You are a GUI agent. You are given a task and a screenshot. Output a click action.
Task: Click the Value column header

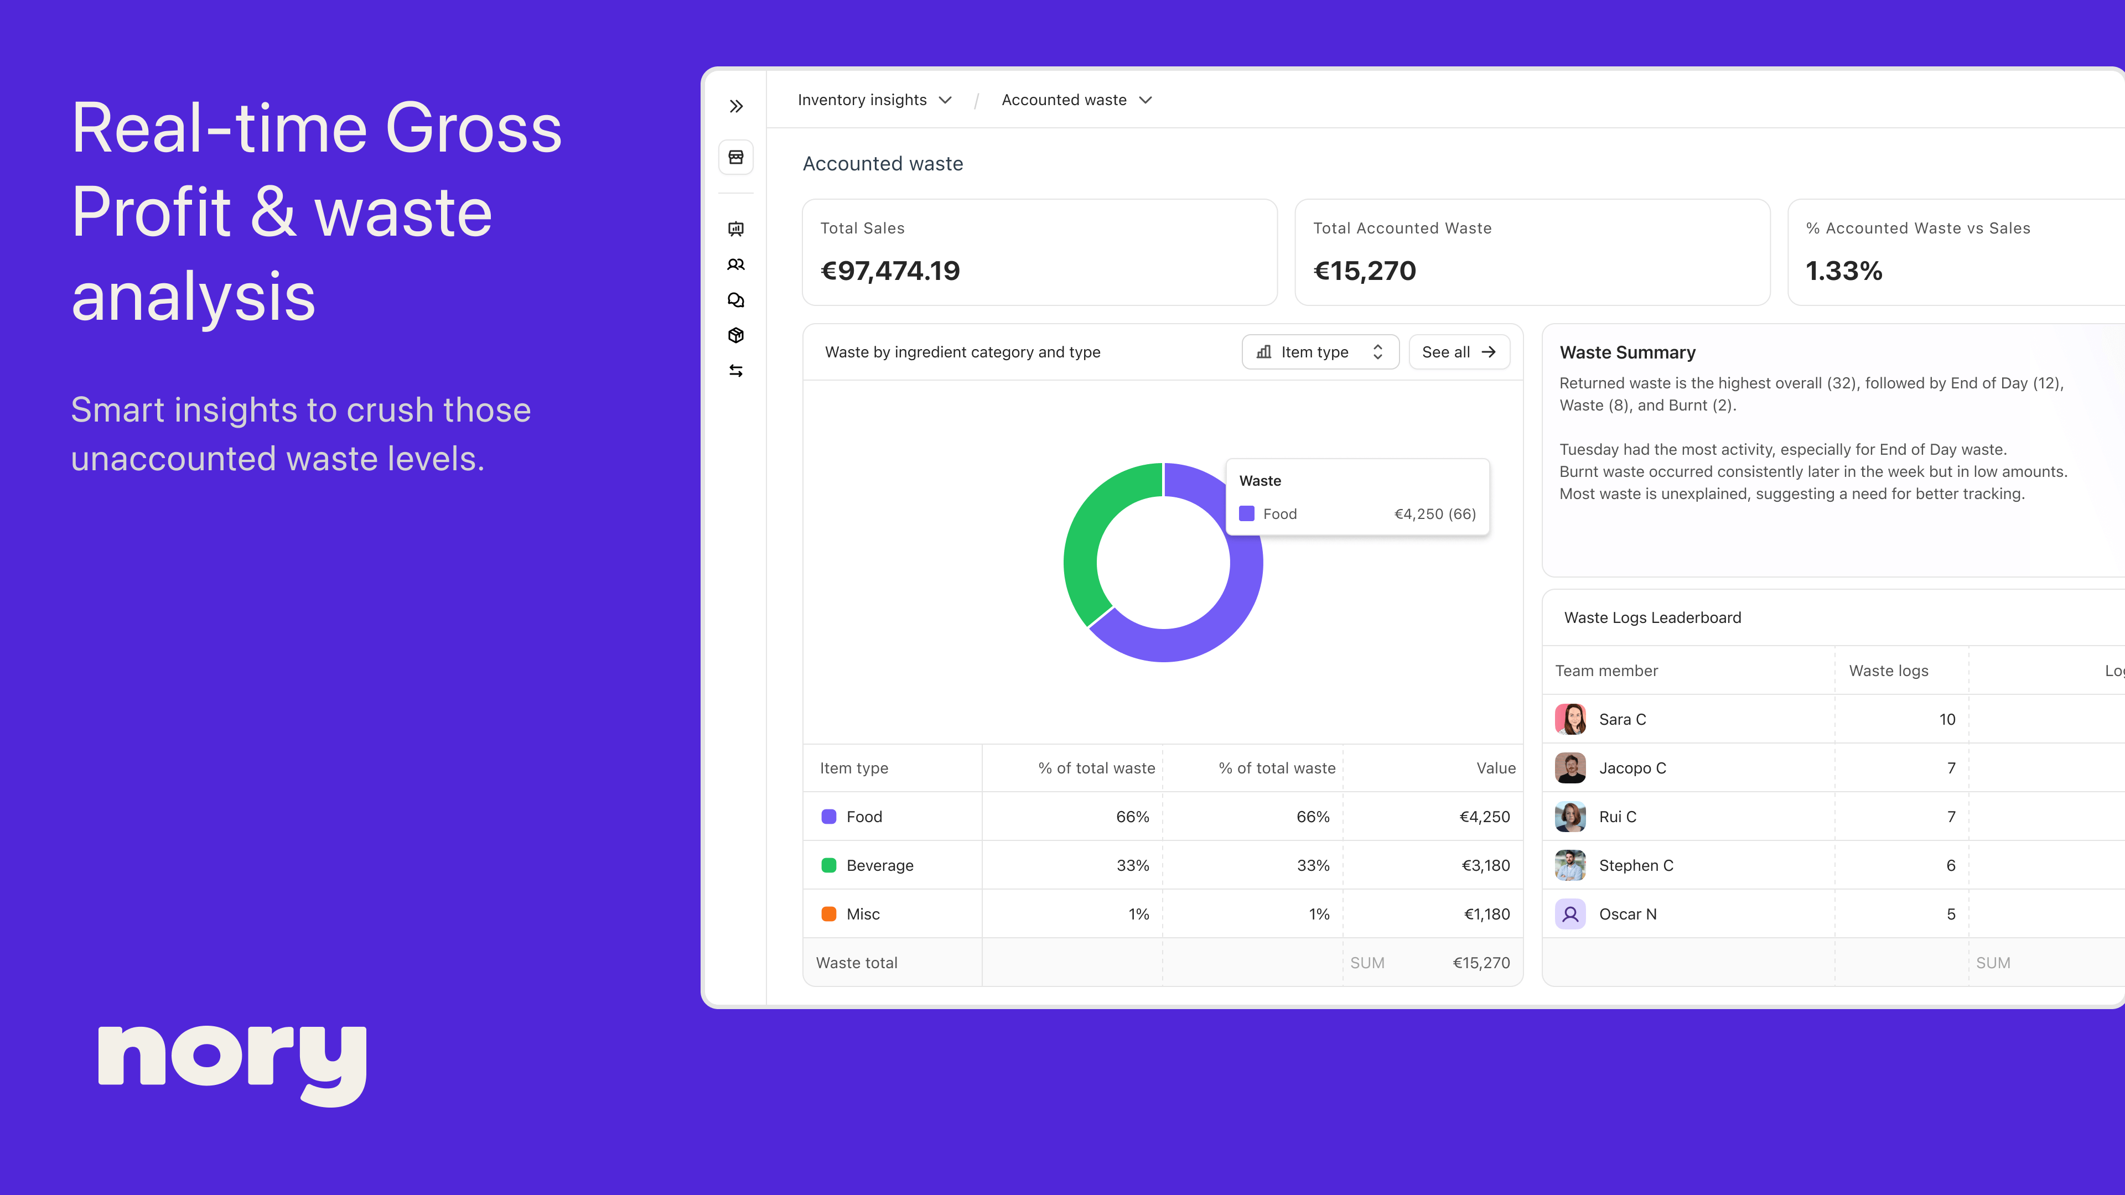[1496, 768]
